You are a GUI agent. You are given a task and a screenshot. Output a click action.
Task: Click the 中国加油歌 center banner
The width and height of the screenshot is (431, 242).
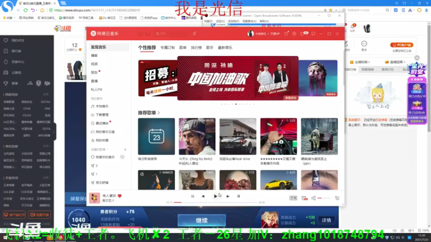coord(238,78)
